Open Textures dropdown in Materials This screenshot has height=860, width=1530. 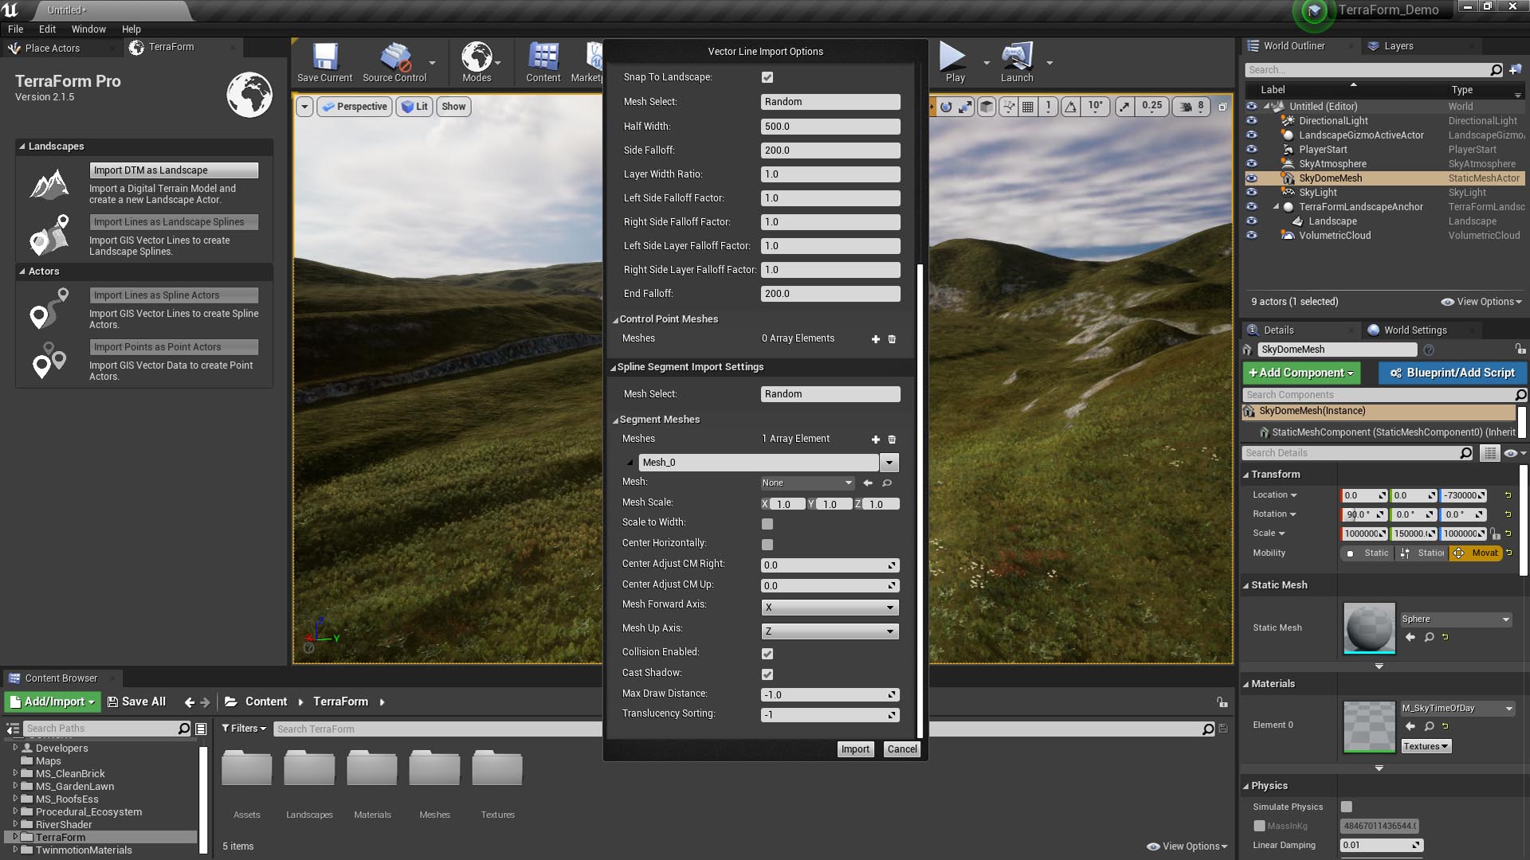tap(1426, 746)
